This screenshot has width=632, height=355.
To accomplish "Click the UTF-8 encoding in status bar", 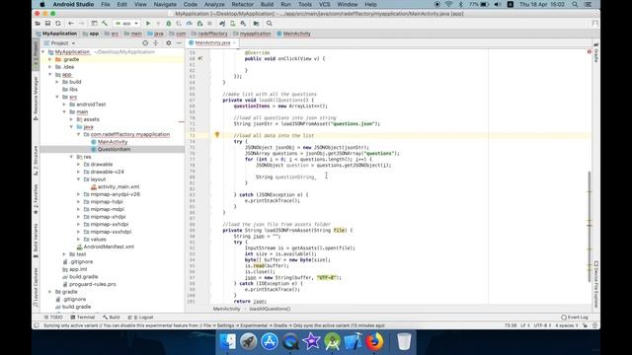I will 542,325.
